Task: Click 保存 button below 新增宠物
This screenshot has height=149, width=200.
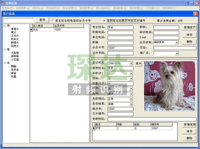Action: (189, 131)
